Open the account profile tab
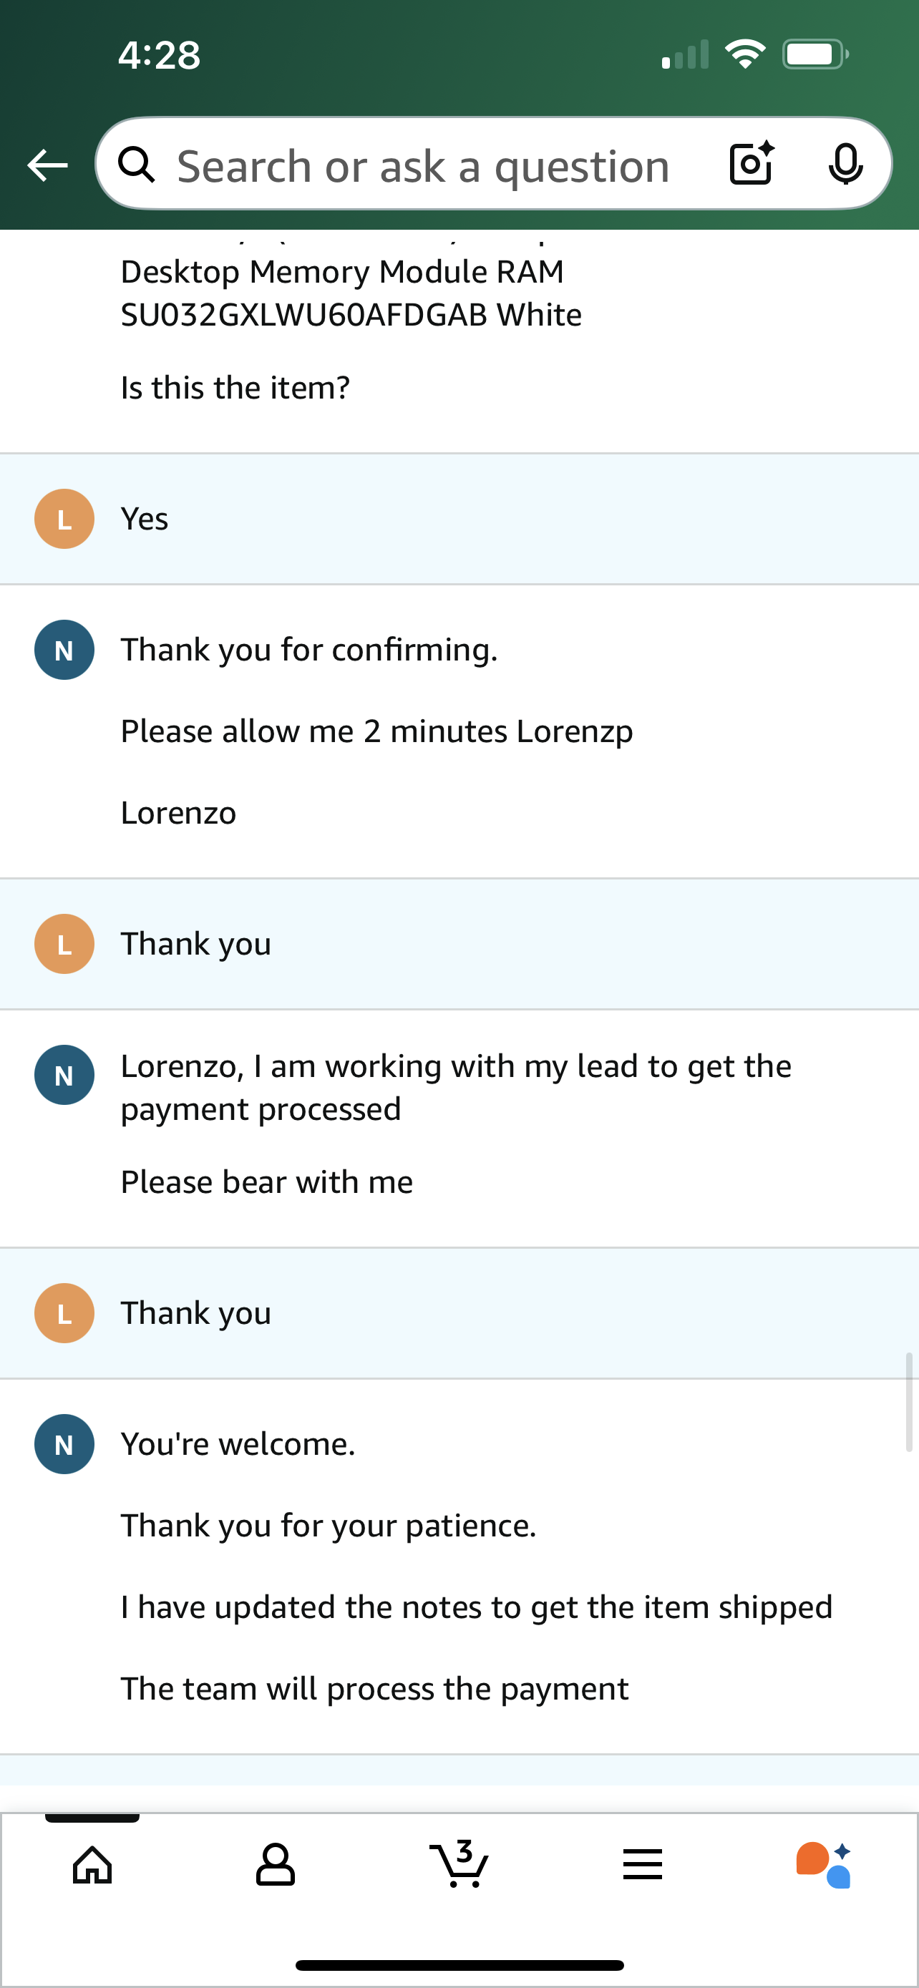The height and width of the screenshot is (1988, 919). click(x=276, y=1866)
